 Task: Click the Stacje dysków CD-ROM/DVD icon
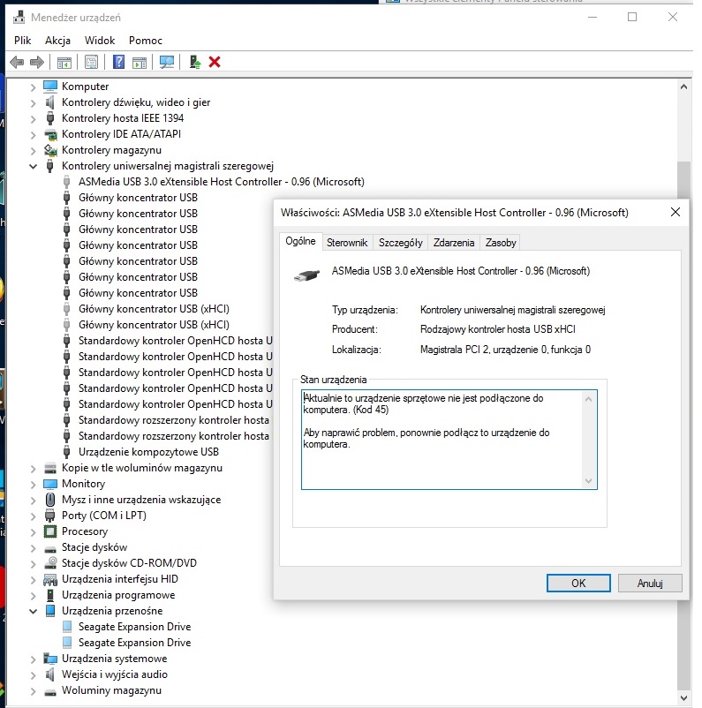click(x=50, y=563)
